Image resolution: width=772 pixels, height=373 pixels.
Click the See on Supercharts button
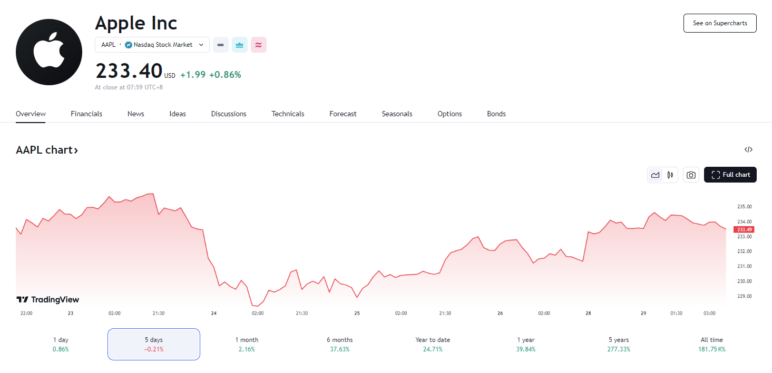(719, 23)
